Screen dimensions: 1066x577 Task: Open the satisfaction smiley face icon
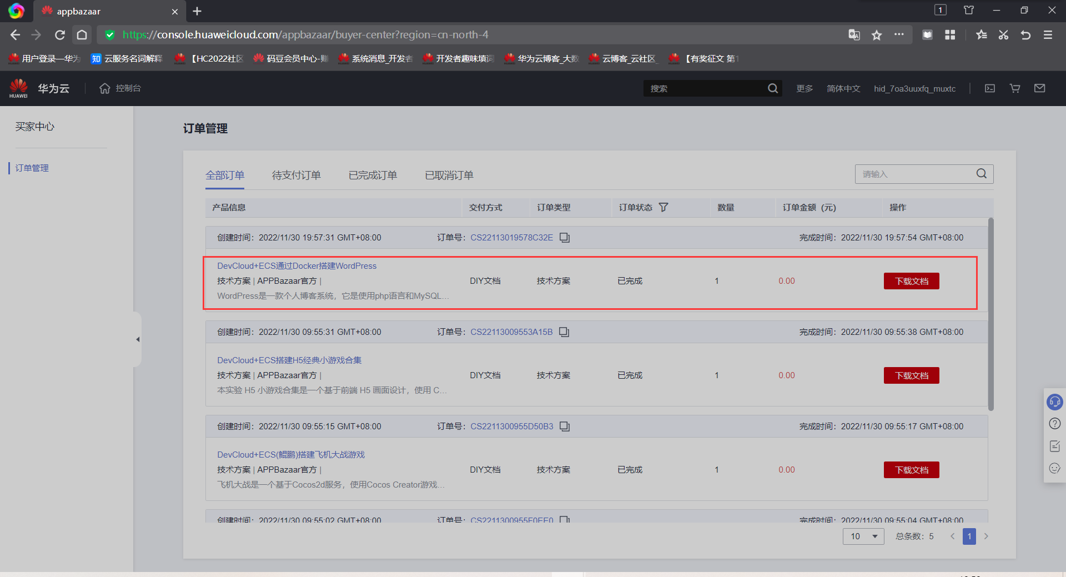1055,468
